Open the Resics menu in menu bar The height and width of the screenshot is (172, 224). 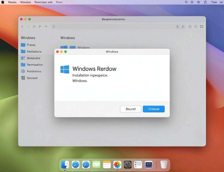[12, 2]
